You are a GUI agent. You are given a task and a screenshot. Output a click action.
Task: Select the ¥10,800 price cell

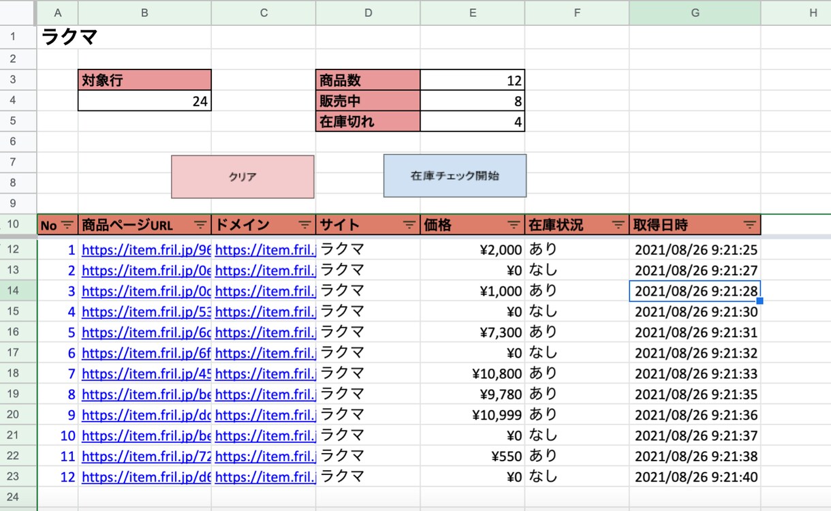click(x=473, y=374)
